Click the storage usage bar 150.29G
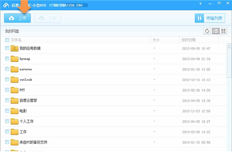The image size is (232, 157). point(68,5)
